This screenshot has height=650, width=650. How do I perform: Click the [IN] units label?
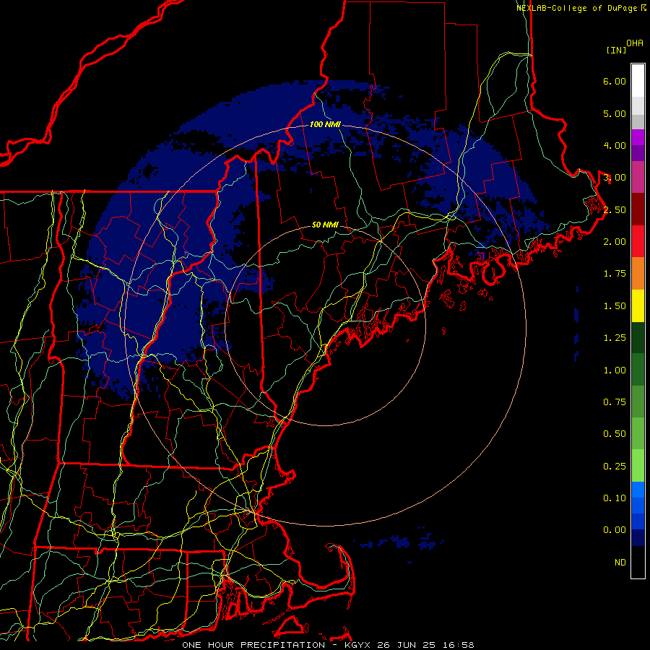click(616, 50)
